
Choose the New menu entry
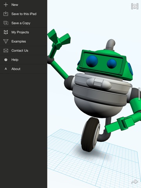[23, 5]
